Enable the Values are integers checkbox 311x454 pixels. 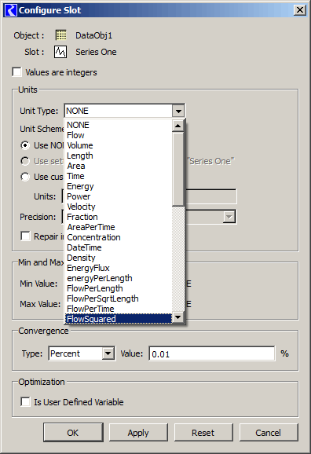tap(16, 71)
